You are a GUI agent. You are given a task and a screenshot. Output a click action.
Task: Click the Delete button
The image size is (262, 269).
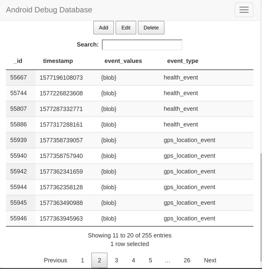coord(151,28)
